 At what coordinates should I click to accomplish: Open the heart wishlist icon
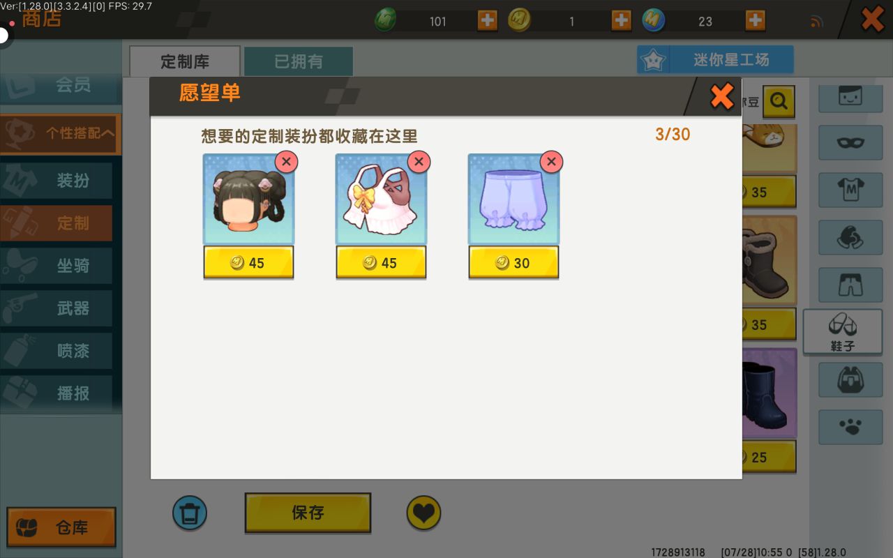pos(424,513)
